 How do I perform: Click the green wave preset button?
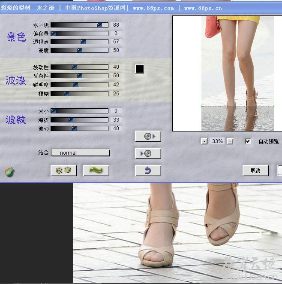click(x=96, y=171)
